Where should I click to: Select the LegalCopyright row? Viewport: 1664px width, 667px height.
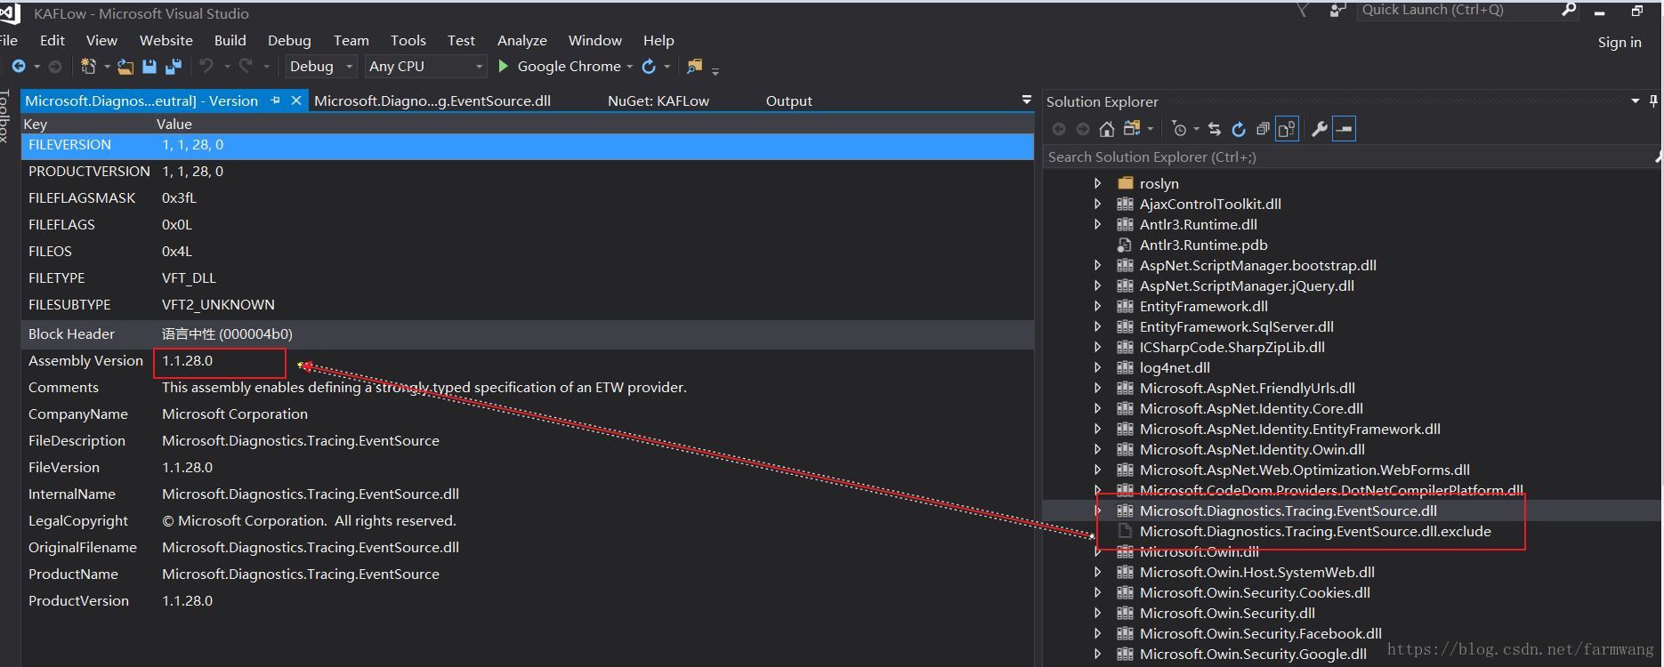528,521
